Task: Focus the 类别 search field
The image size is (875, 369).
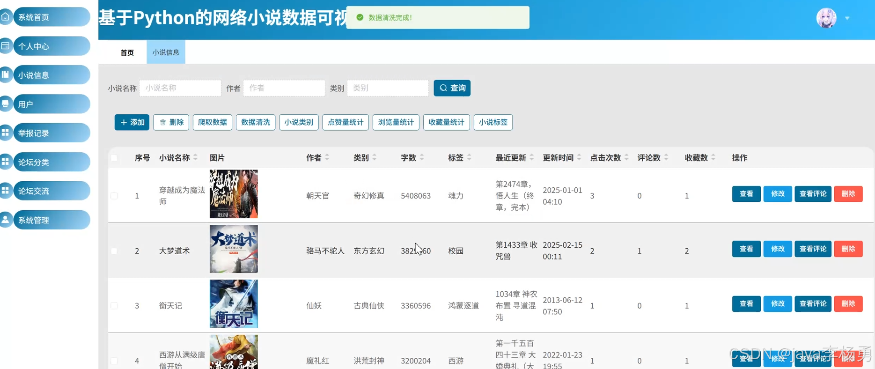Action: 388,88
